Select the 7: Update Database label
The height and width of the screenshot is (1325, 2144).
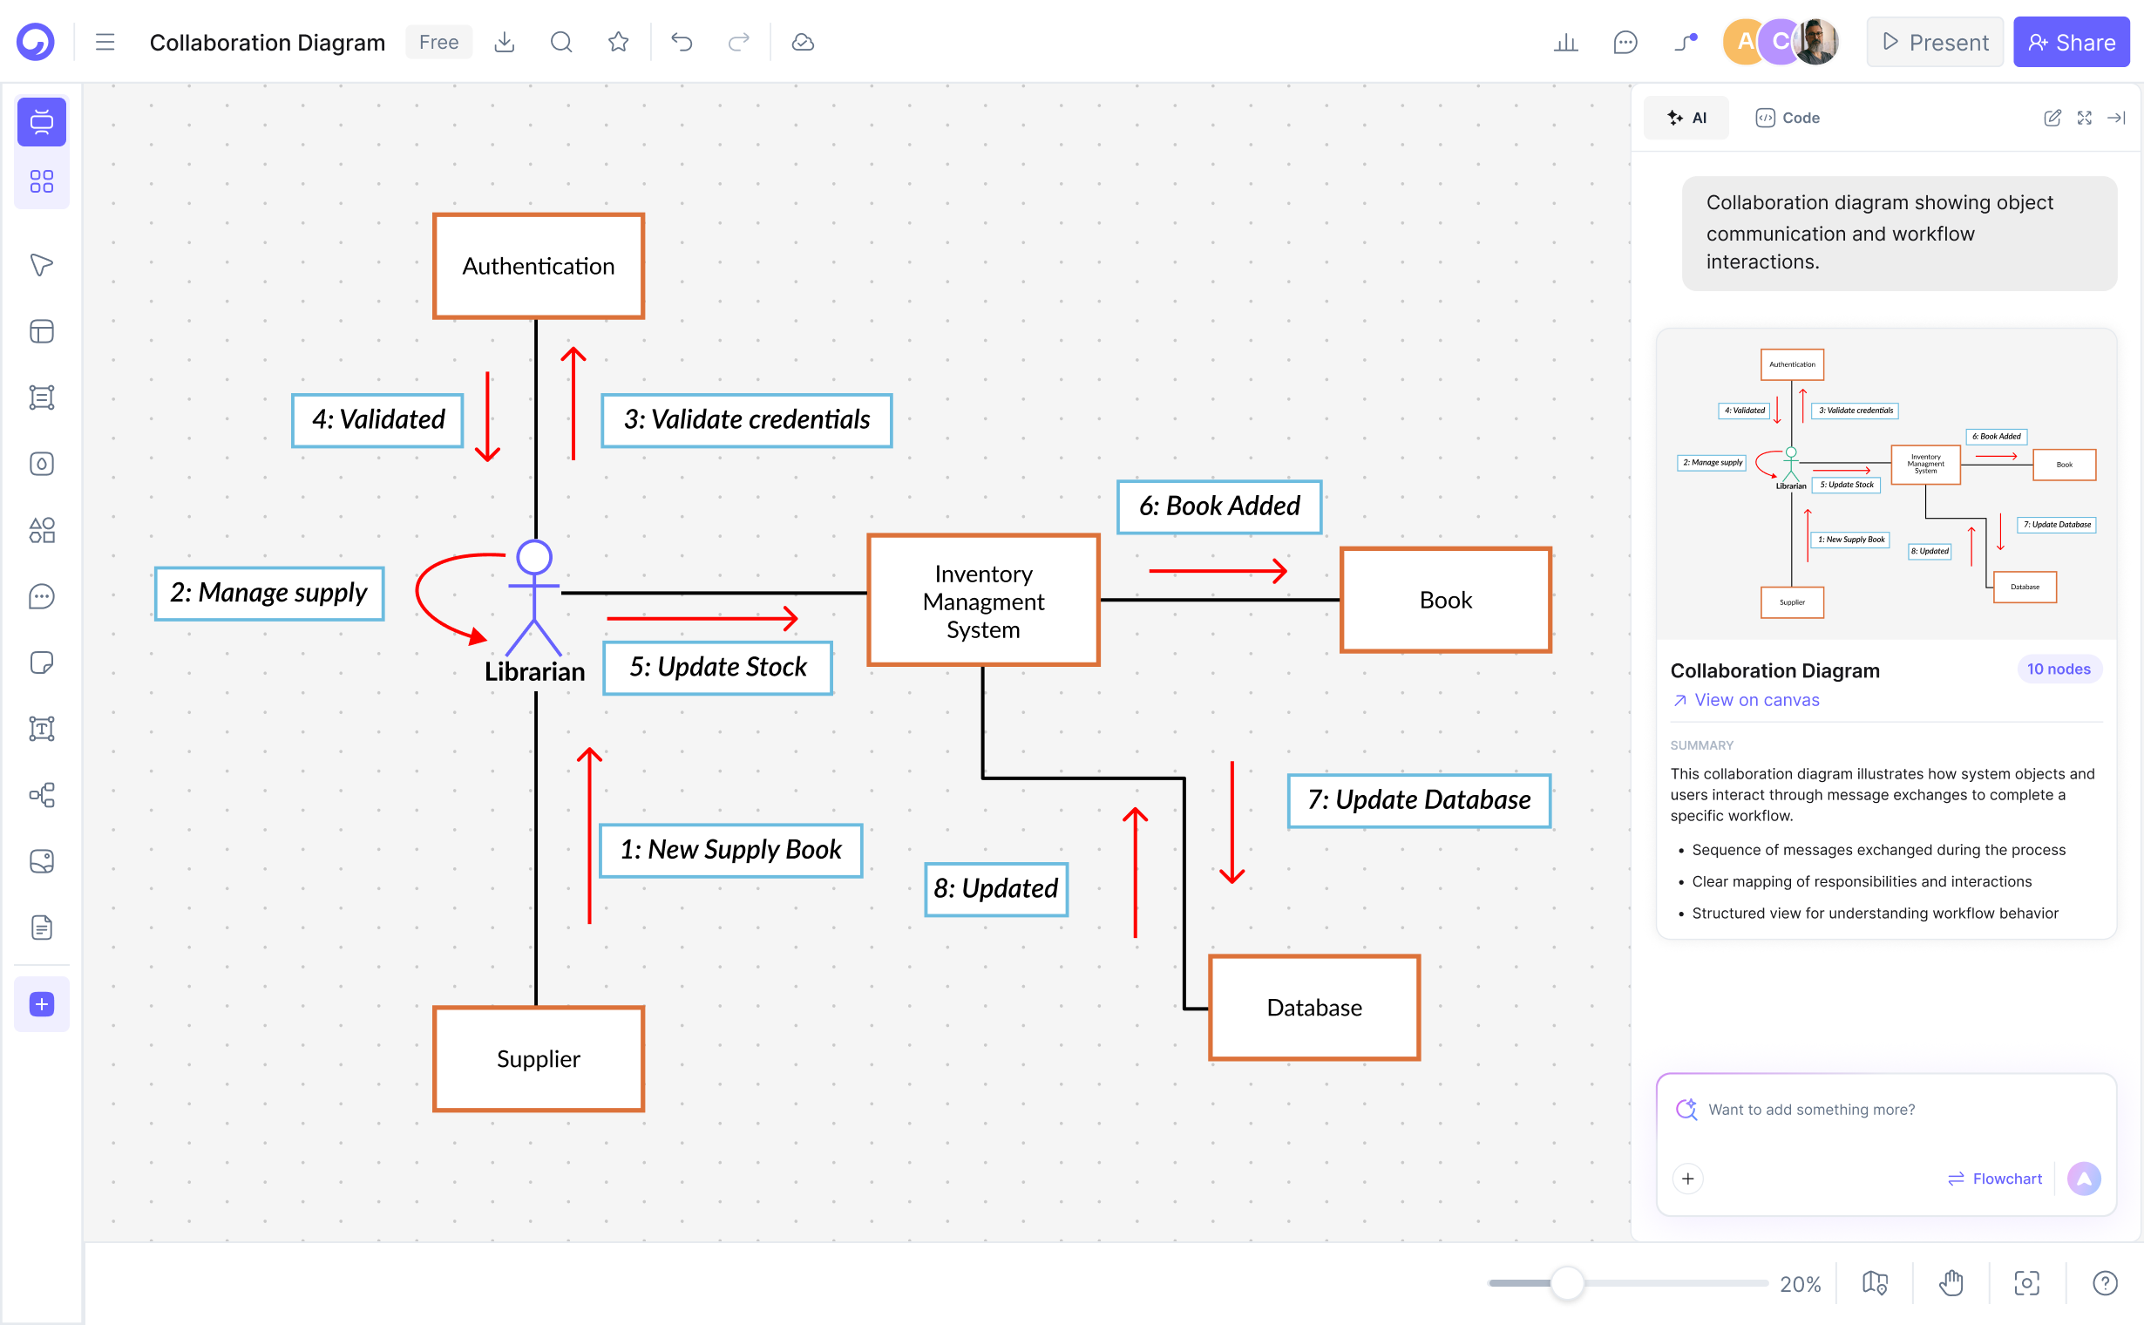point(1419,801)
